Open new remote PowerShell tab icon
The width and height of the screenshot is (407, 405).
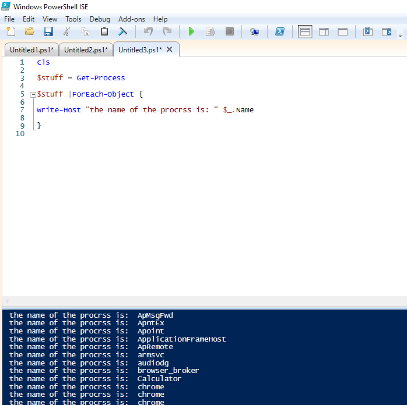click(255, 31)
